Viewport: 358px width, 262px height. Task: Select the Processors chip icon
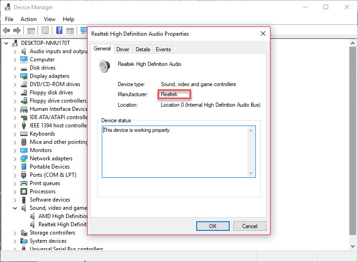coord(24,191)
